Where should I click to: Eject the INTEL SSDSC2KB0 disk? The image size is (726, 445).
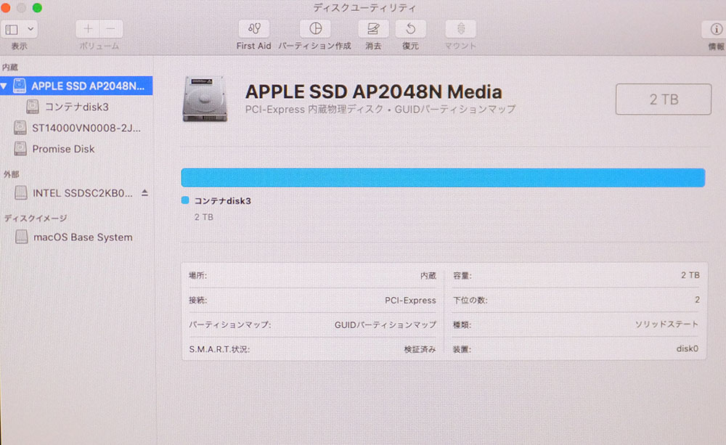pos(145,192)
